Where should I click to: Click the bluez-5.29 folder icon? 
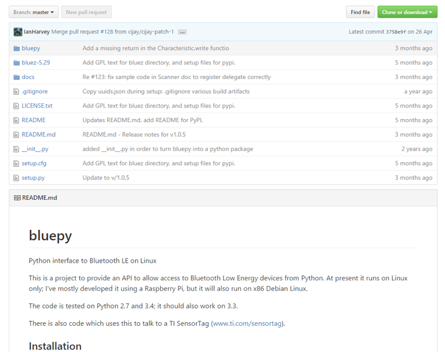tap(16, 63)
